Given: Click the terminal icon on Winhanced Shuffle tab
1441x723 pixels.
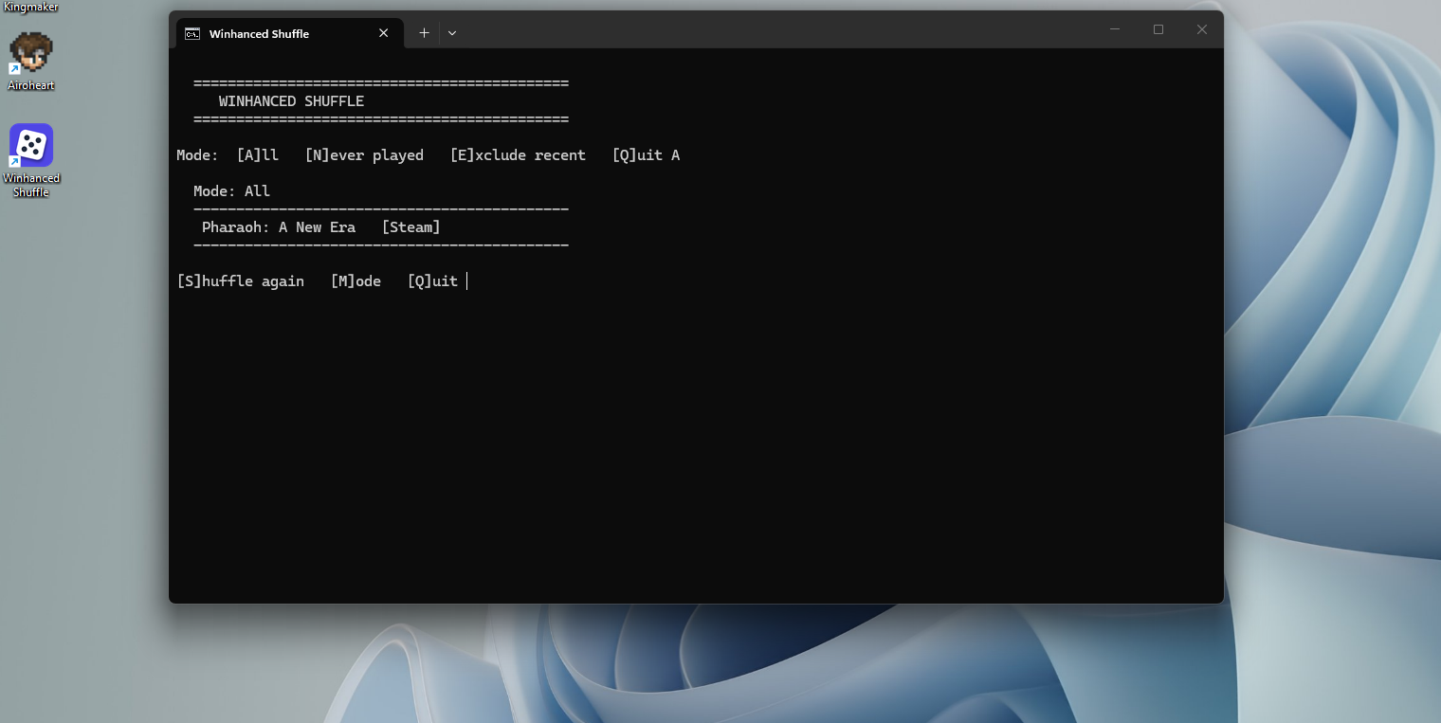Looking at the screenshot, I should click(x=192, y=33).
